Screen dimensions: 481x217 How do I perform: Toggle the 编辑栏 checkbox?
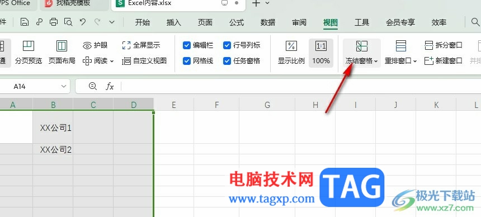(x=186, y=45)
